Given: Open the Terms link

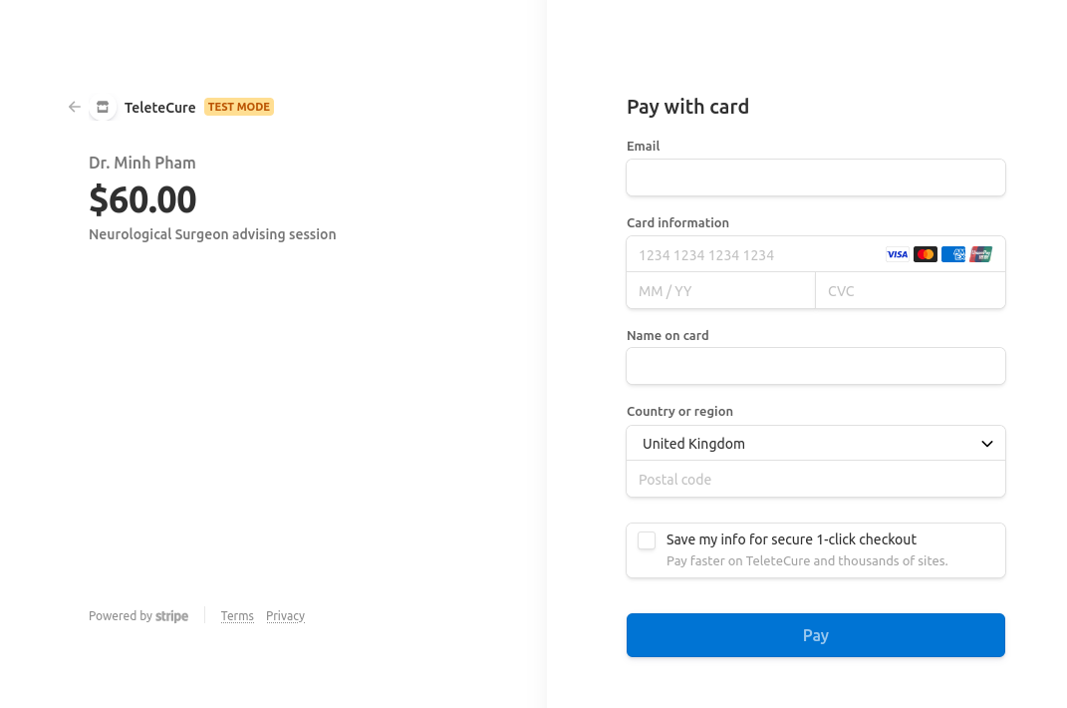Looking at the screenshot, I should pyautogui.click(x=237, y=616).
